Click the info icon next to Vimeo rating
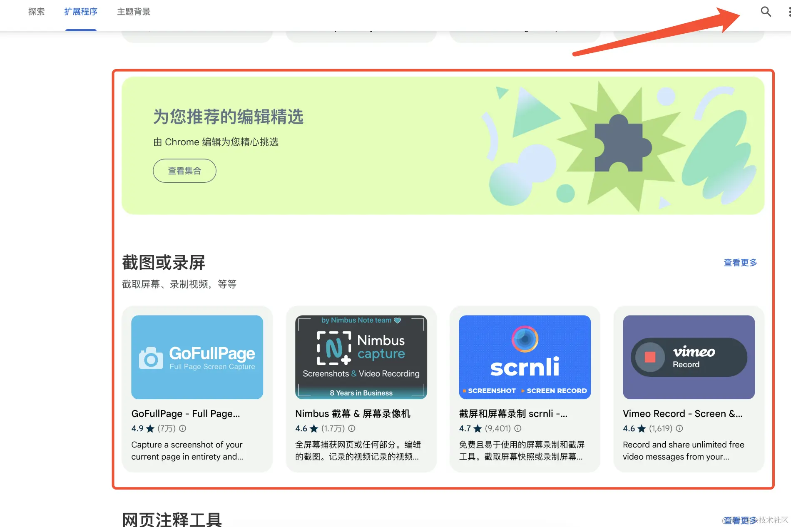 click(x=679, y=428)
